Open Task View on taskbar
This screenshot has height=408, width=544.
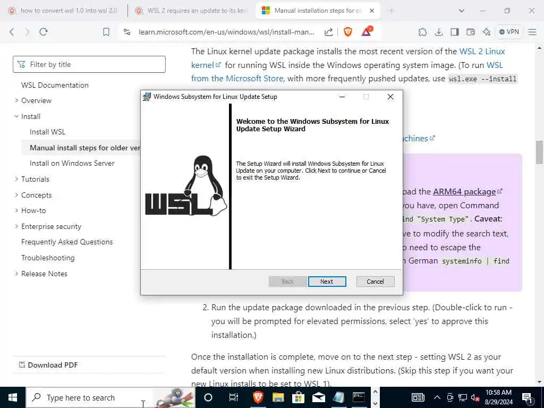[234, 397]
